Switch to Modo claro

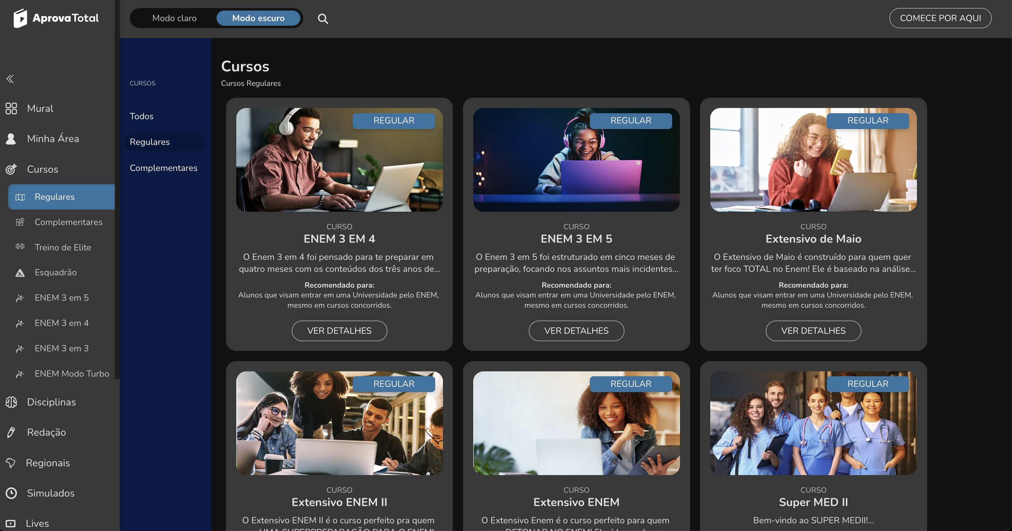(174, 18)
